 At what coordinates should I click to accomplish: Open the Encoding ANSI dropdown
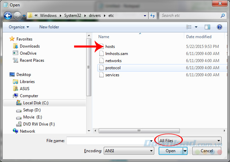(x=129, y=151)
